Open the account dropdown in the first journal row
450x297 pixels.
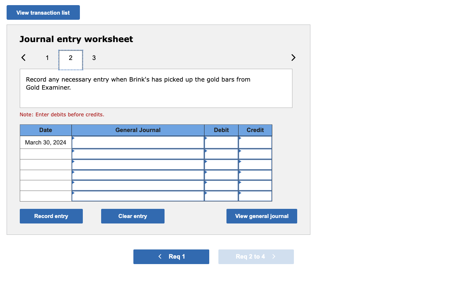[138, 142]
